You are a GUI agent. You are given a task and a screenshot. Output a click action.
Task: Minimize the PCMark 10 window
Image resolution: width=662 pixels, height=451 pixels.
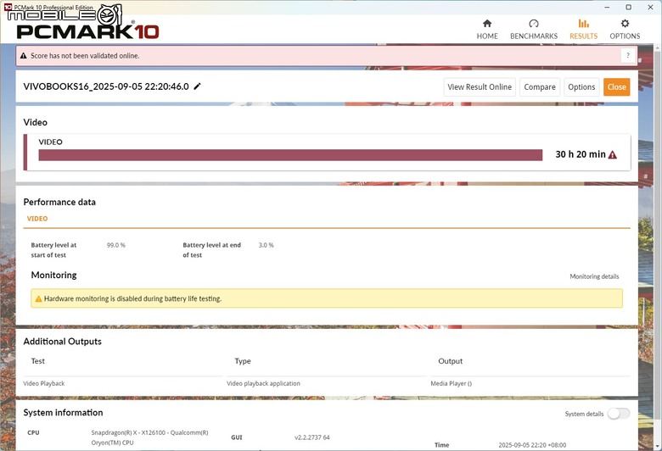(x=607, y=7)
